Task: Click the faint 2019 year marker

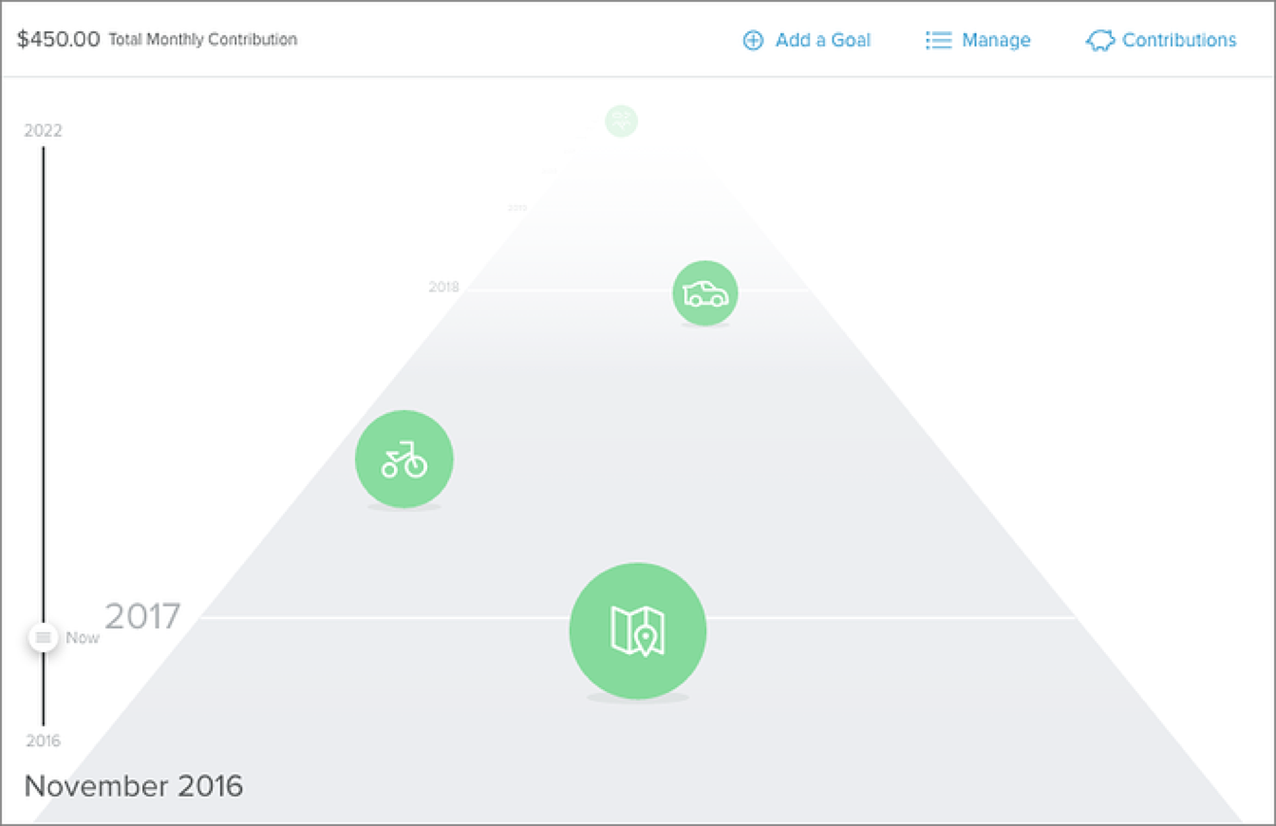Action: pyautogui.click(x=517, y=207)
